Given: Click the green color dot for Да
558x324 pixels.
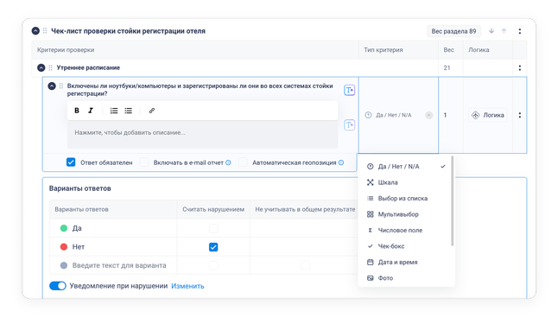Looking at the screenshot, I should point(64,228).
